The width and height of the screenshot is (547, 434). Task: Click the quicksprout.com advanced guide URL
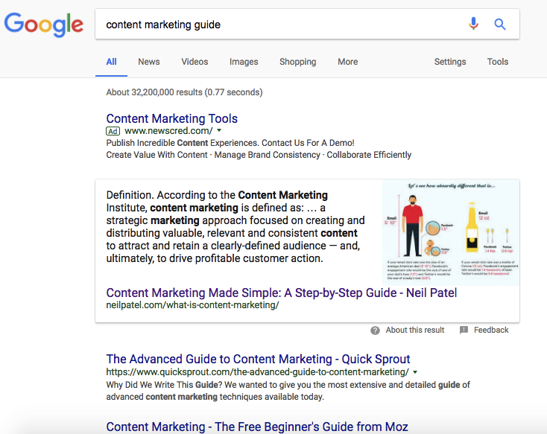[x=257, y=372]
